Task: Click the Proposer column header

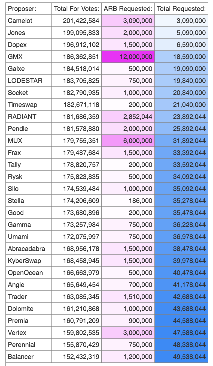Action: pyautogui.click(x=22, y=9)
